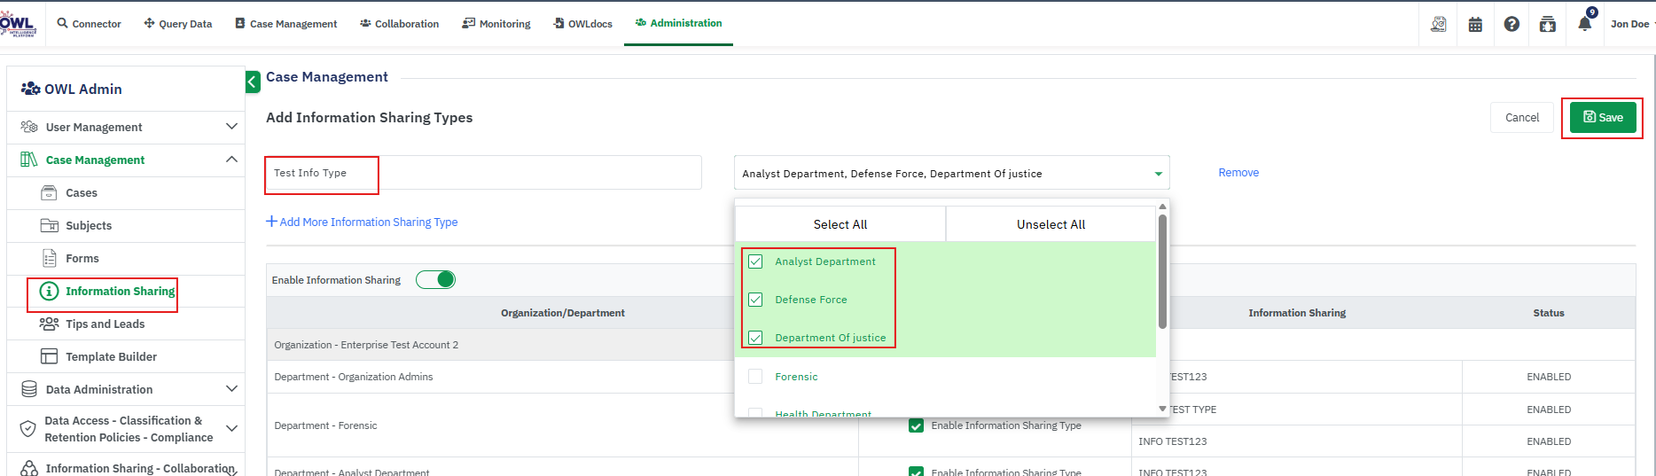
Task: Collapse sidebar using green arrow icon
Action: (253, 82)
